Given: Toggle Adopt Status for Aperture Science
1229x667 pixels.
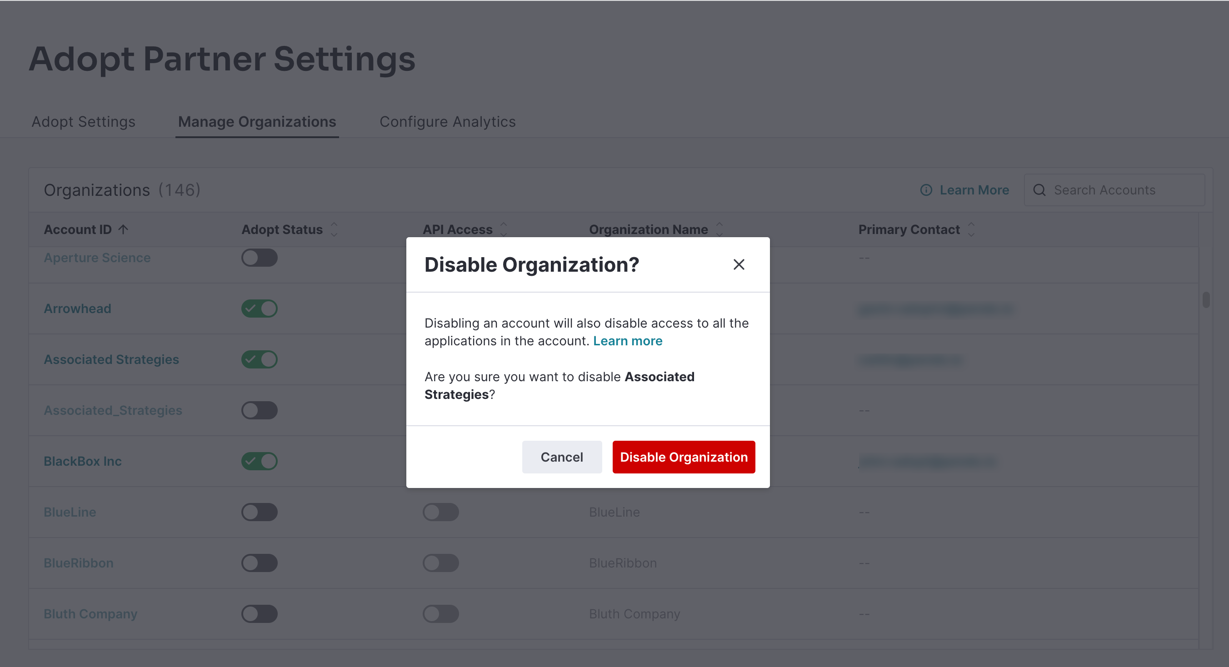Looking at the screenshot, I should click(259, 258).
